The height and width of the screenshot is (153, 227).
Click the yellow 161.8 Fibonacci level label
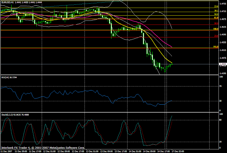click(x=216, y=47)
